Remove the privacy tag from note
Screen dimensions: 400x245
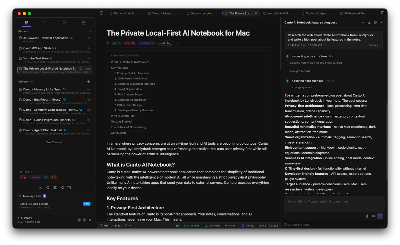tap(152, 43)
